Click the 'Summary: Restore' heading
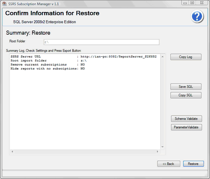 point(28,33)
